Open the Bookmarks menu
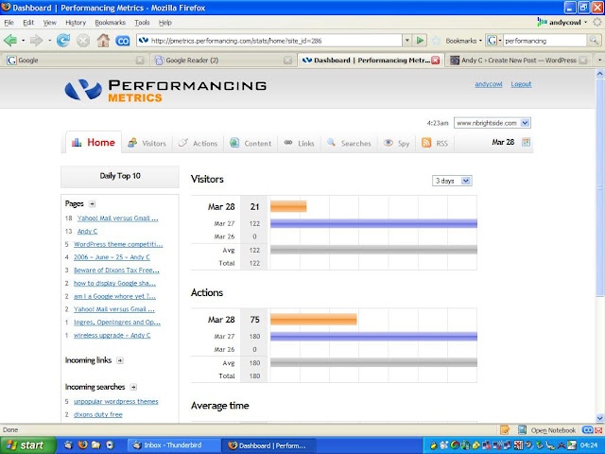Viewport: 605px width, 454px height. [111, 23]
